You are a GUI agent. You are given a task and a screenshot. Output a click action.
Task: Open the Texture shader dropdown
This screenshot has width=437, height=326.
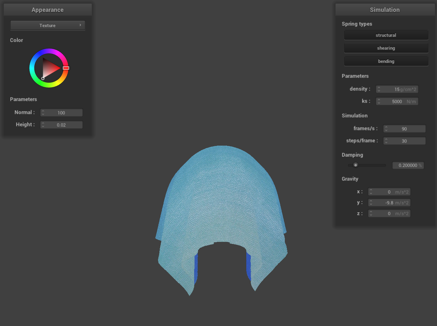(48, 25)
